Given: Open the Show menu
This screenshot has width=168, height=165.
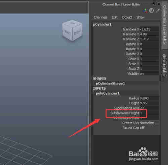Looking at the screenshot, I should click(x=140, y=17).
